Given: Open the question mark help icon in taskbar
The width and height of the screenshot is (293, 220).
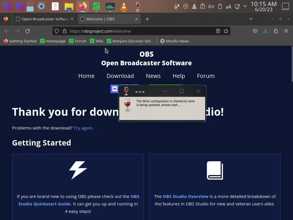Looking at the screenshot, I should (x=55, y=7).
